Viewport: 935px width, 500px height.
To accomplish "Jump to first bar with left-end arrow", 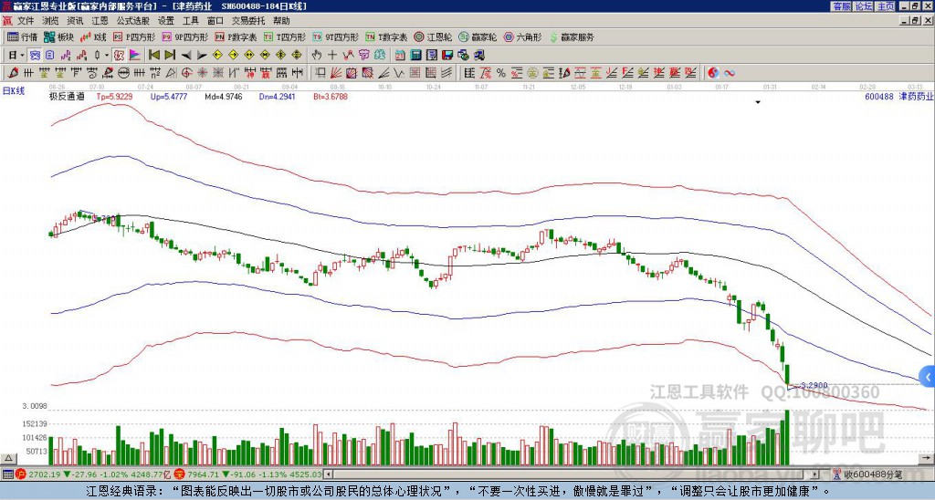I will tap(153, 56).
